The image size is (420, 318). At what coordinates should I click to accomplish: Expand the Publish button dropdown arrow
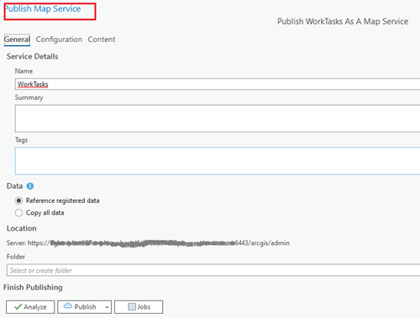click(x=107, y=307)
